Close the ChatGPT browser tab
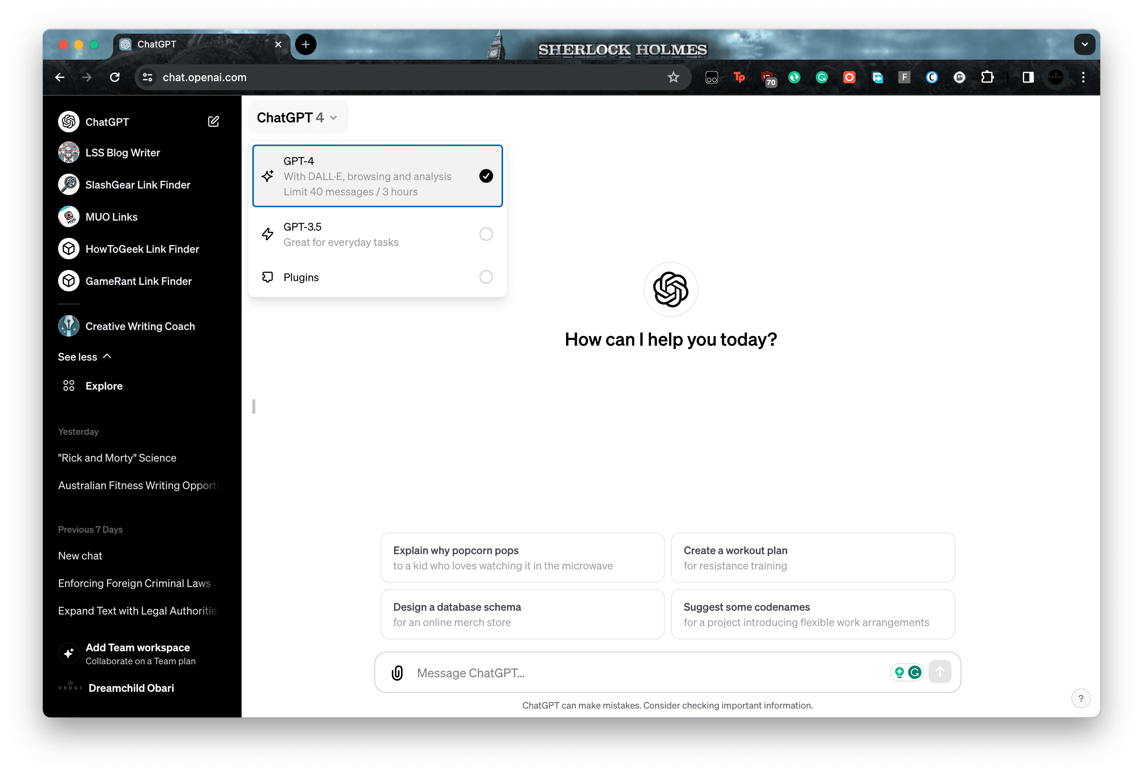The width and height of the screenshot is (1143, 774). (278, 44)
